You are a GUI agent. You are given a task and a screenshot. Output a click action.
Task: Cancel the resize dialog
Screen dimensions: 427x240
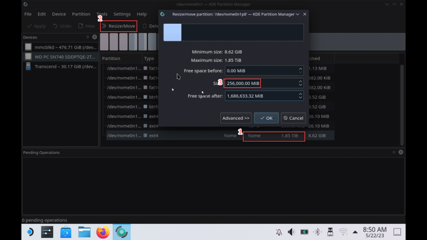point(293,118)
